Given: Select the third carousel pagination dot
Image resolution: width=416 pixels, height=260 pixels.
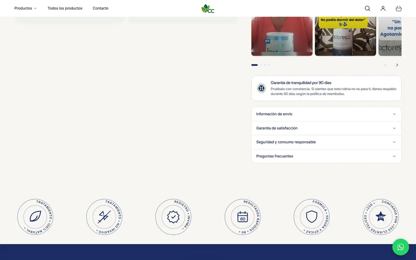Looking at the screenshot, I should coord(265,65).
